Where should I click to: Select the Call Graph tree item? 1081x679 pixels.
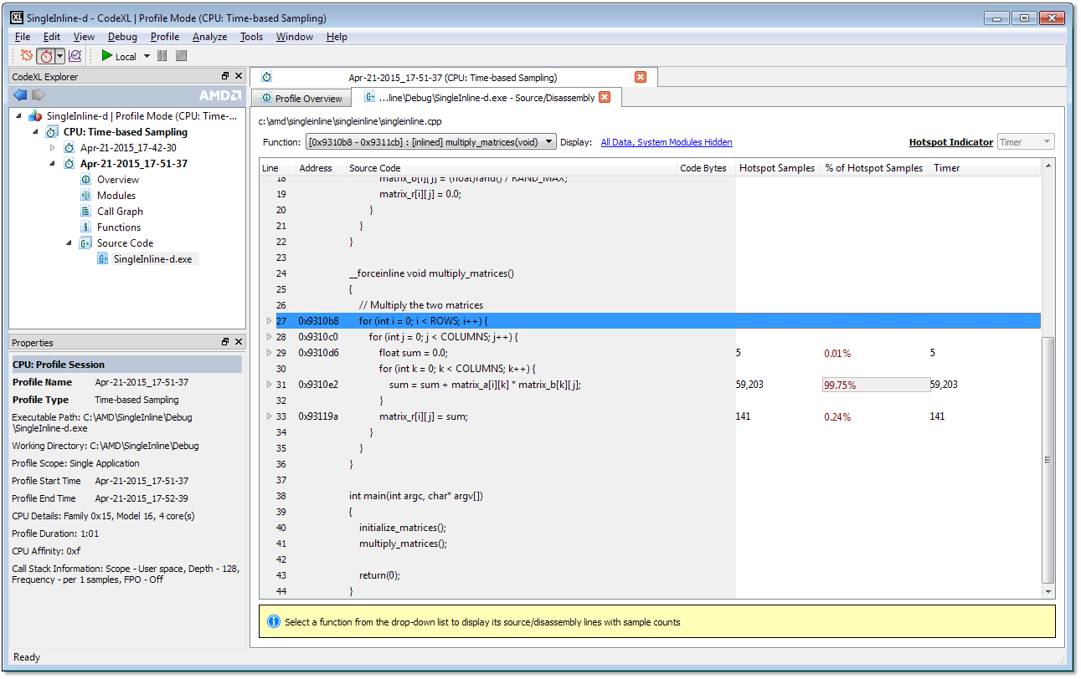120,212
